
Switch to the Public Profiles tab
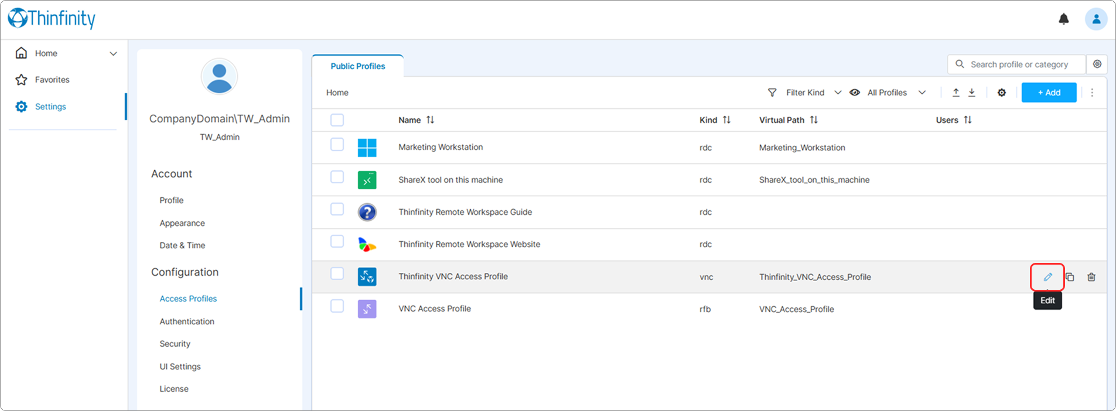coord(358,66)
